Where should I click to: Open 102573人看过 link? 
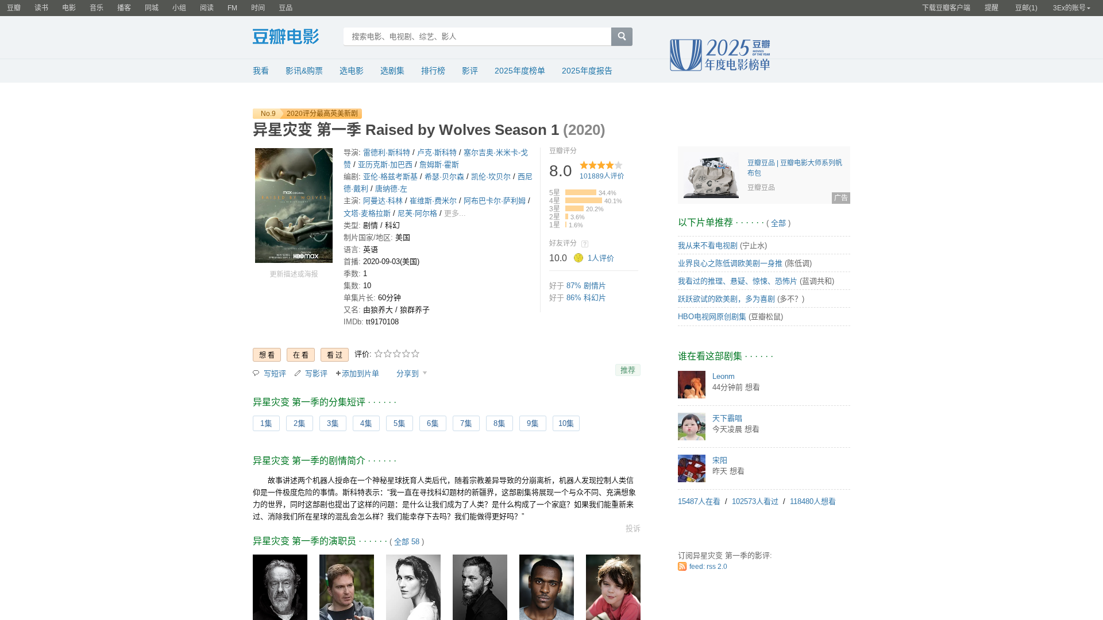755,502
